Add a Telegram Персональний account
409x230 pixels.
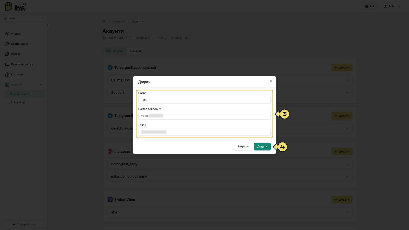click(342, 68)
